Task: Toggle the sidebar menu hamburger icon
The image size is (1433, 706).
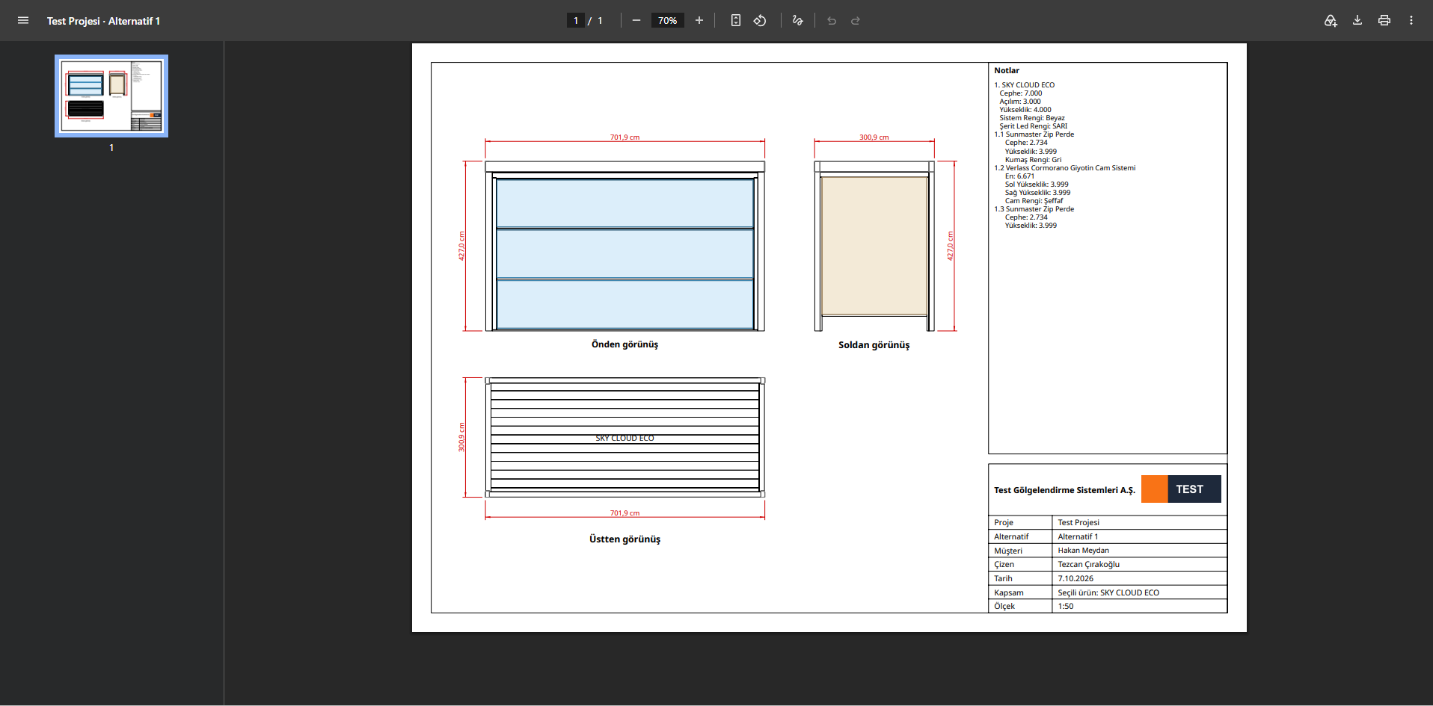Action: 23,21
